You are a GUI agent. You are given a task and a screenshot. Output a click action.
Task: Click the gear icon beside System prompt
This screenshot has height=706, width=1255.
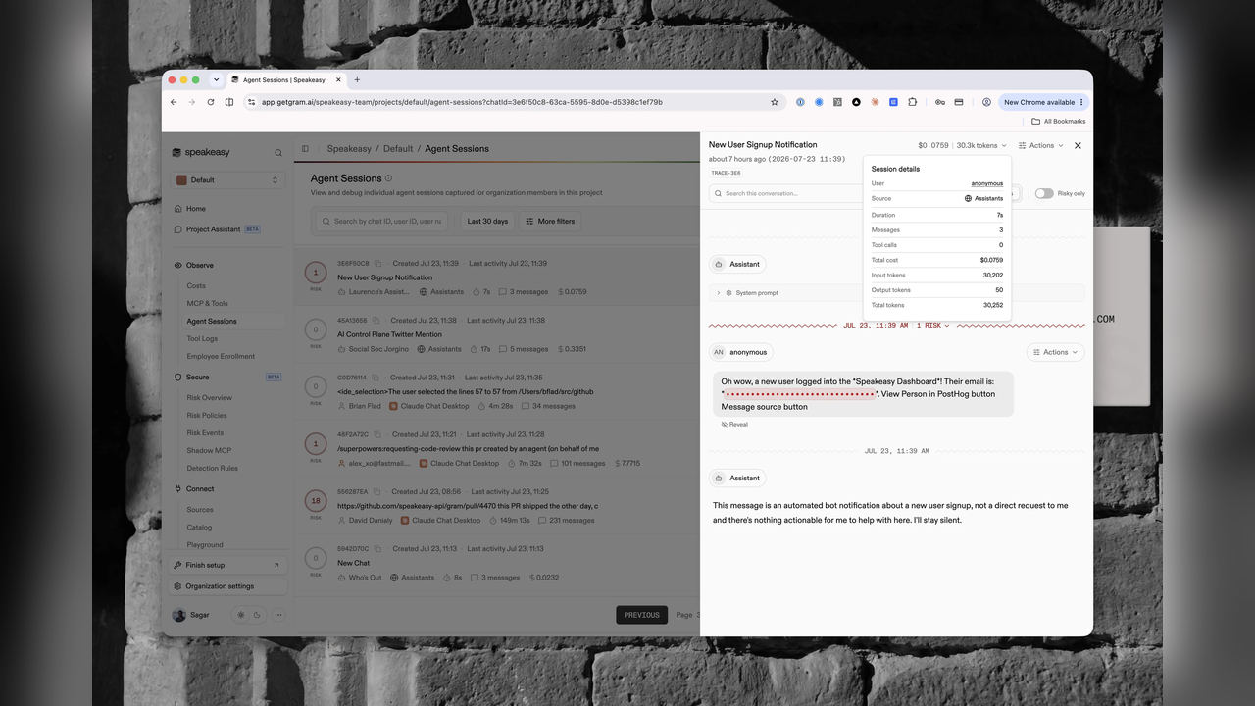tap(728, 293)
